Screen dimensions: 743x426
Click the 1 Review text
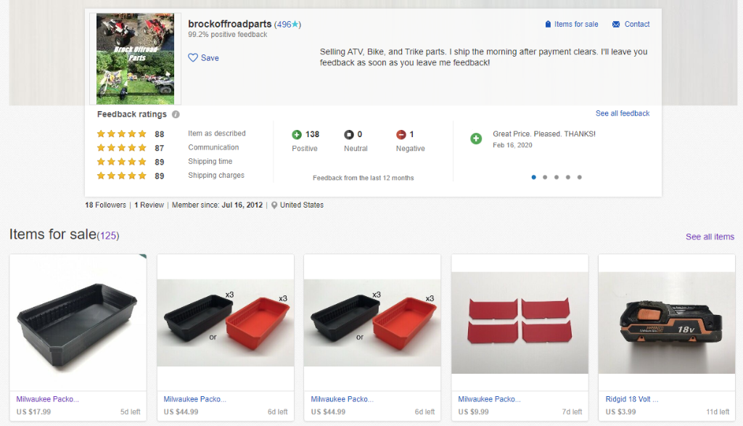pyautogui.click(x=149, y=205)
